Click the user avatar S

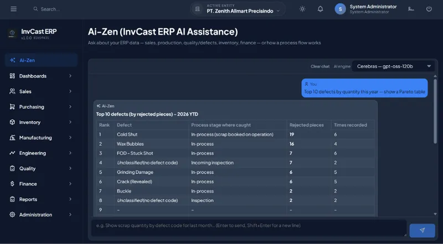coord(340,9)
